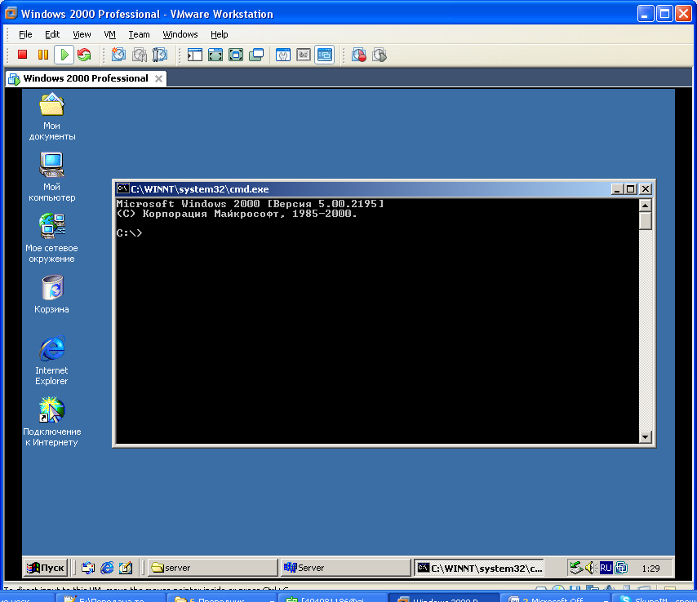
Task: Switch to the Server app taskbar button
Action: [x=346, y=568]
